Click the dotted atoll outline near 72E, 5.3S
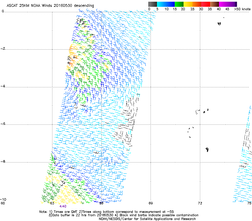The height and width of the screenshot is (221, 252). (x=198, y=112)
